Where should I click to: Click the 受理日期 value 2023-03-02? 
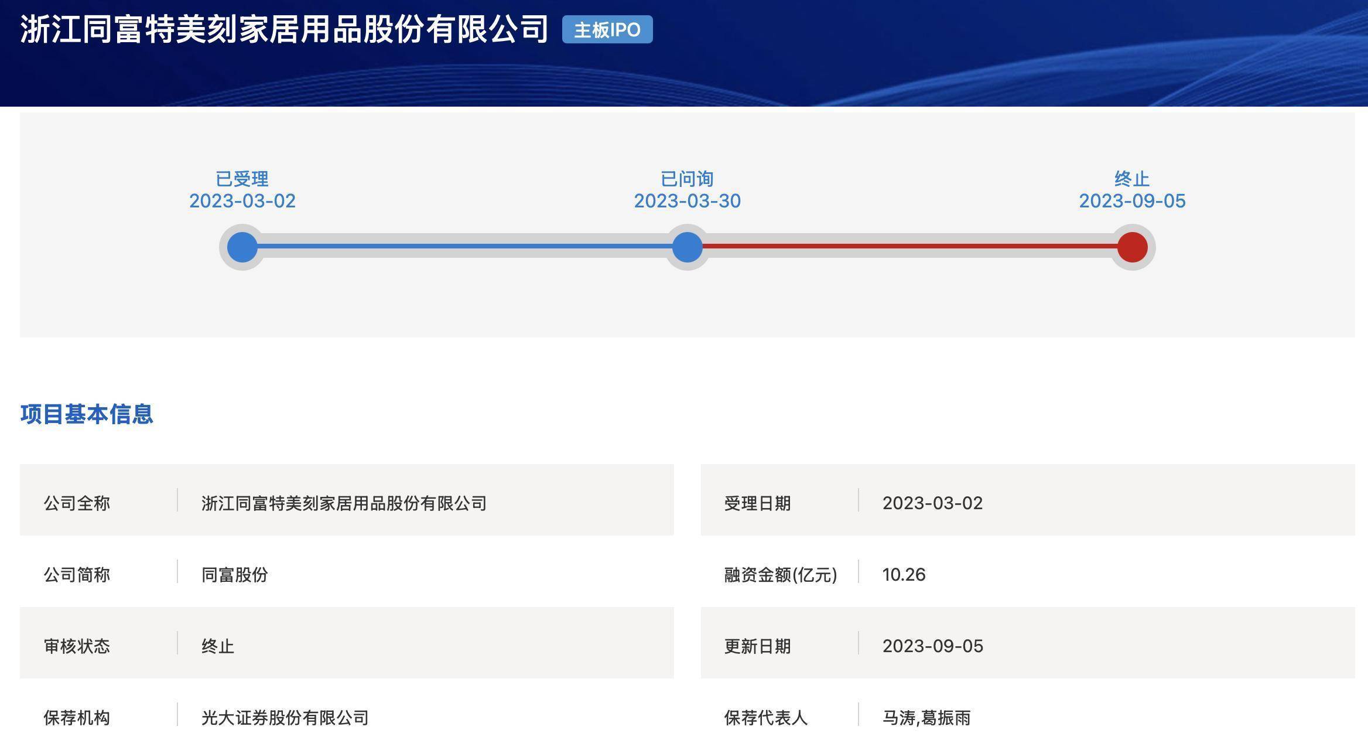(x=932, y=503)
